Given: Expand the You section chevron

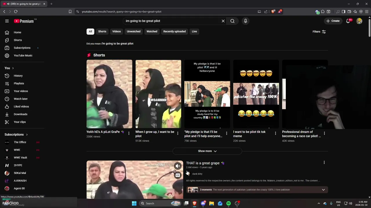Looking at the screenshot, I should 13,68.
